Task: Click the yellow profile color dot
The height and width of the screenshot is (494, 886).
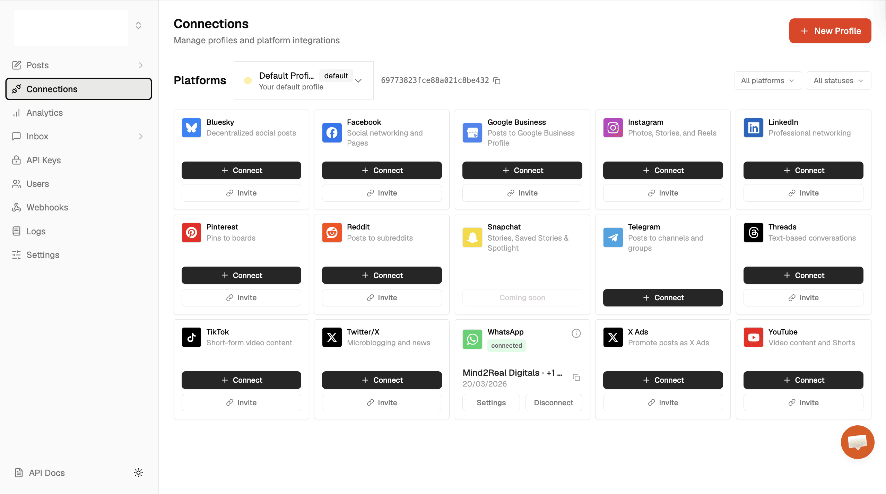Action: pos(247,80)
